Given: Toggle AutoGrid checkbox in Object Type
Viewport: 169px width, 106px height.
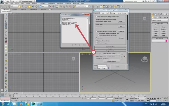Looking at the screenshot, I should [155, 25].
